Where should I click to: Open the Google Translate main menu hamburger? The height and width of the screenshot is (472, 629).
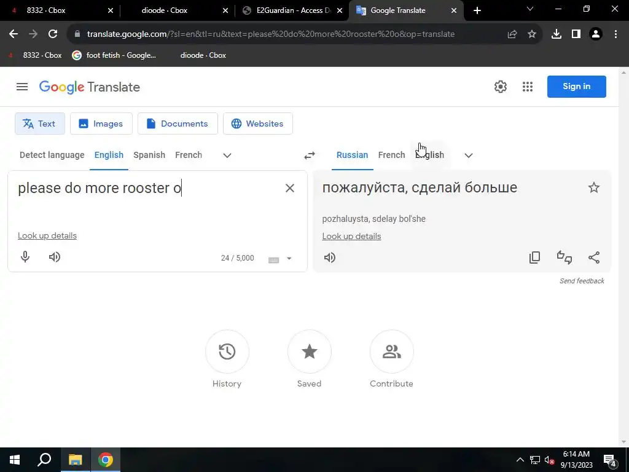point(22,87)
